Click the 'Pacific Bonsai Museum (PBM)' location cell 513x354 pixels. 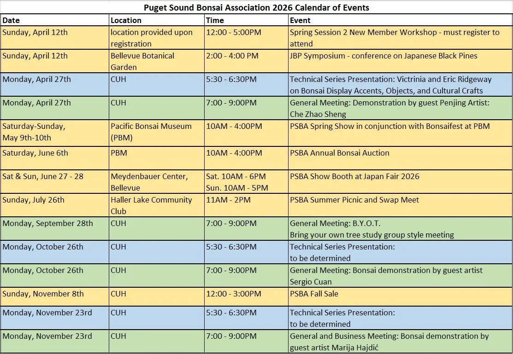[157, 133]
